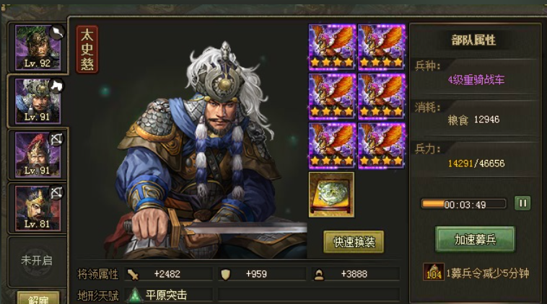Click the top-right phoenix equipment slot

(382, 47)
